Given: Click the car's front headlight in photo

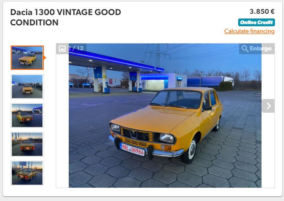Looking at the screenshot, I should pos(167,139).
